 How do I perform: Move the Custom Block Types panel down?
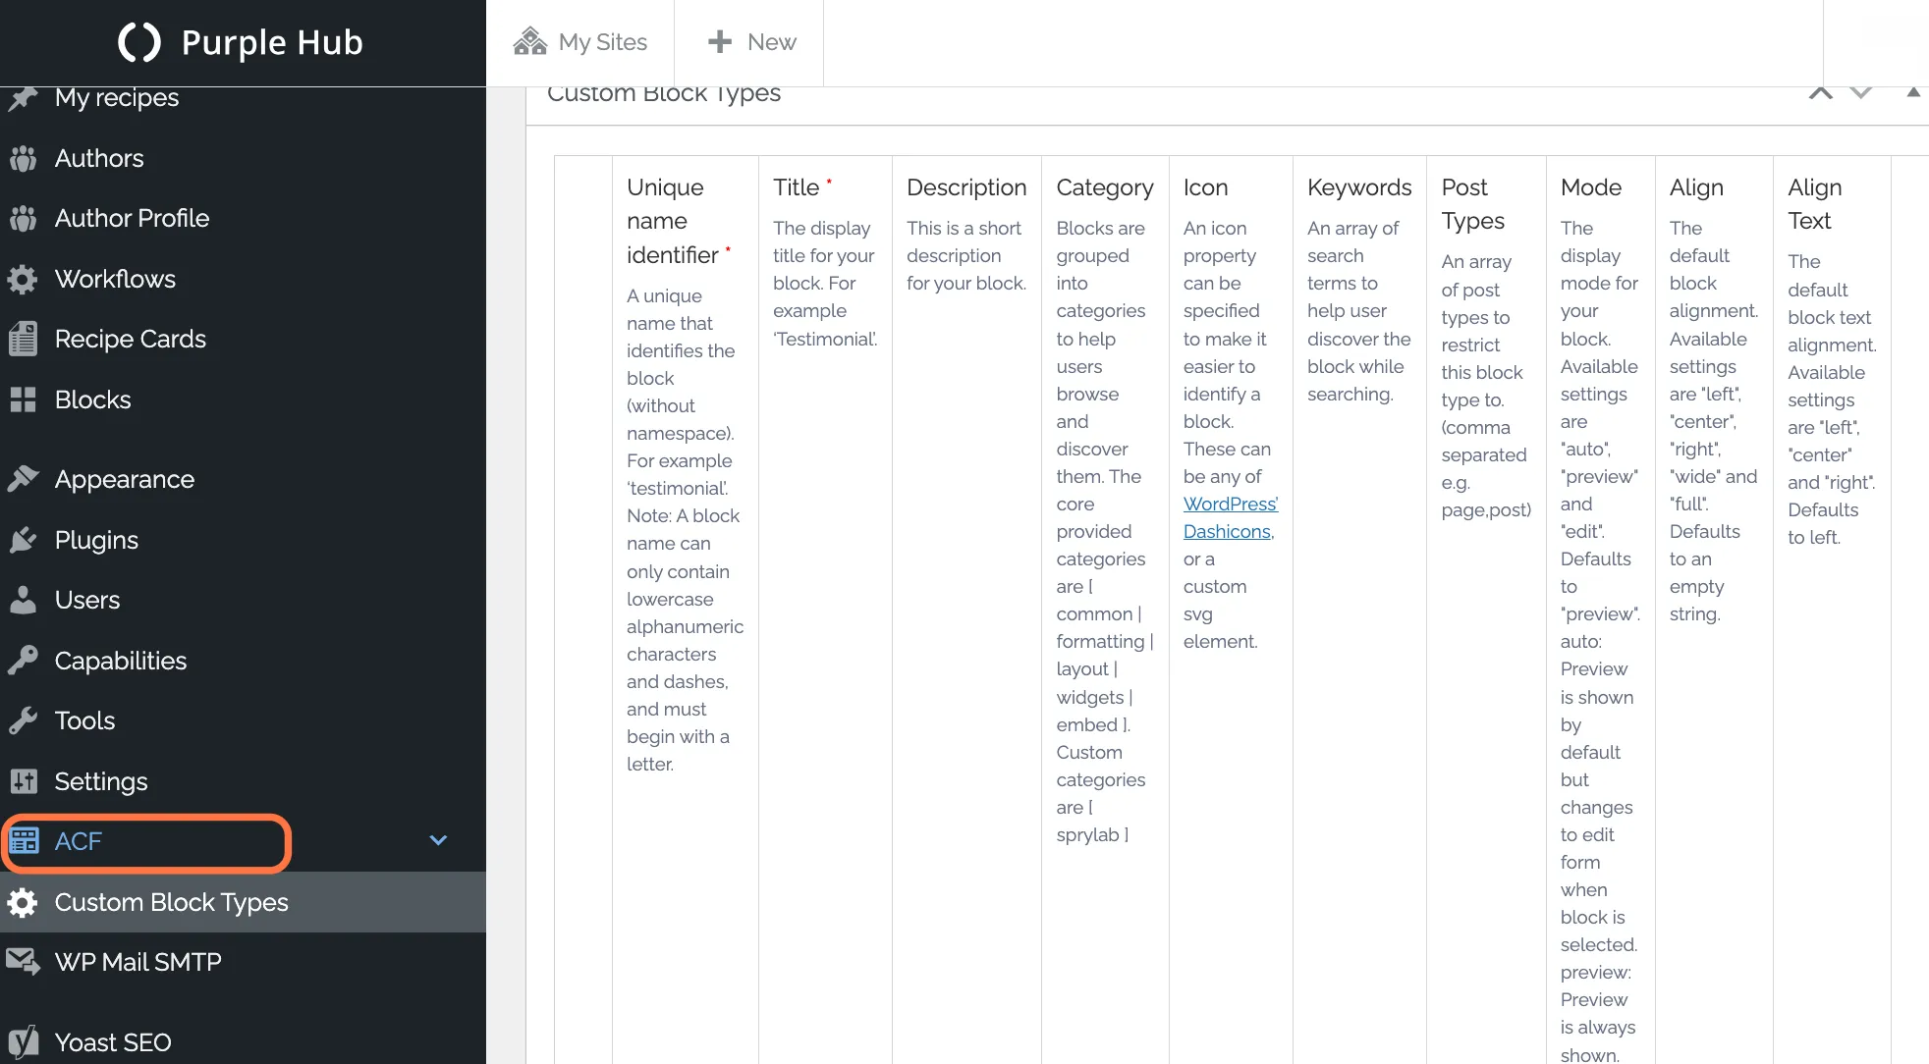coord(1861,93)
